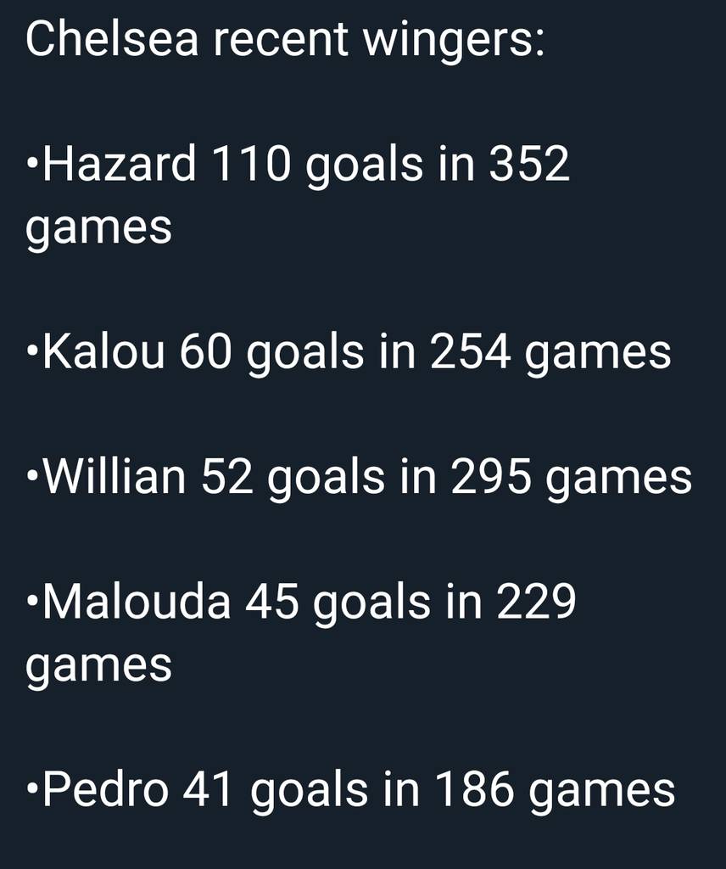726x869 pixels.
Task: Select the name Malouda
Action: [x=137, y=602]
